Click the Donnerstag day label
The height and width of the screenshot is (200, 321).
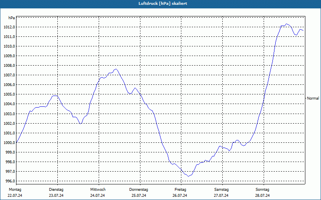pyautogui.click(x=138, y=190)
